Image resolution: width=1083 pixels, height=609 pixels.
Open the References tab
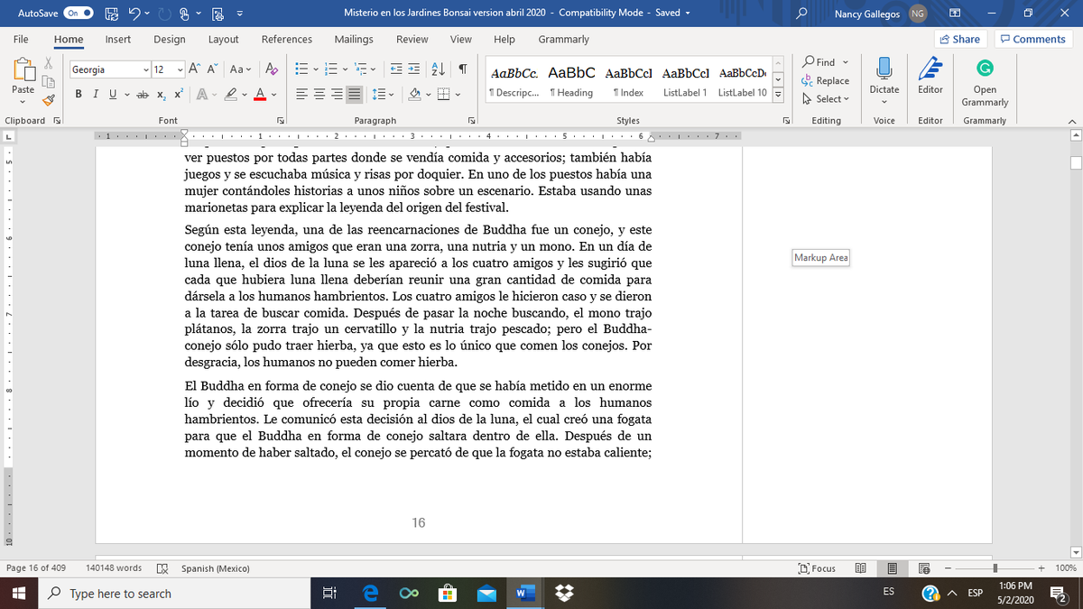(x=287, y=39)
